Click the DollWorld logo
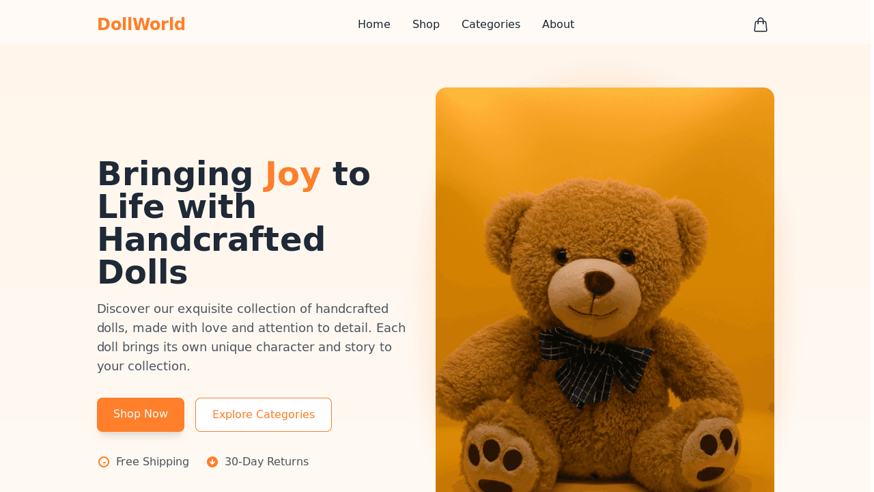The image size is (874, 492). click(x=141, y=25)
